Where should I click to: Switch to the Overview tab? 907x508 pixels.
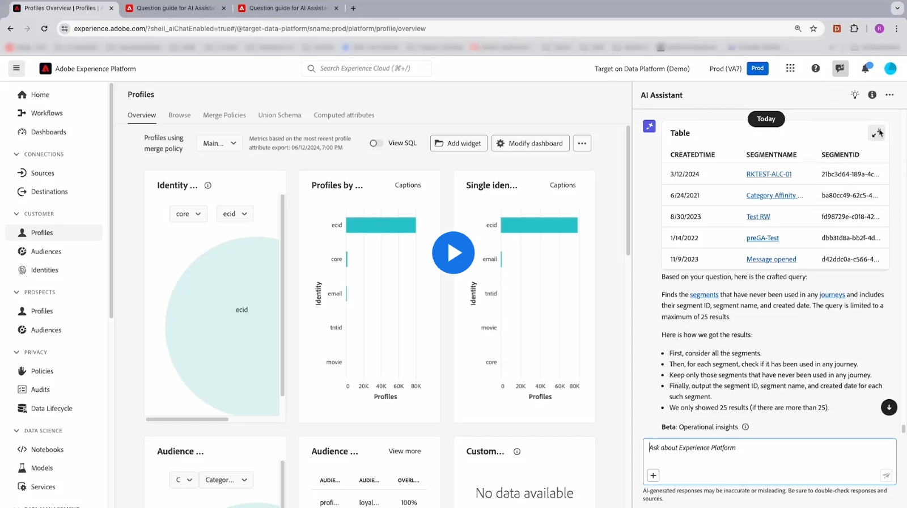(x=142, y=115)
